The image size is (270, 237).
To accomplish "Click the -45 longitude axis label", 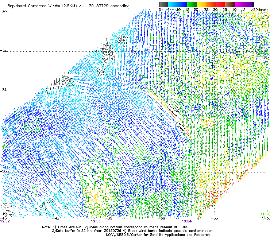I will tap(3, 218).
